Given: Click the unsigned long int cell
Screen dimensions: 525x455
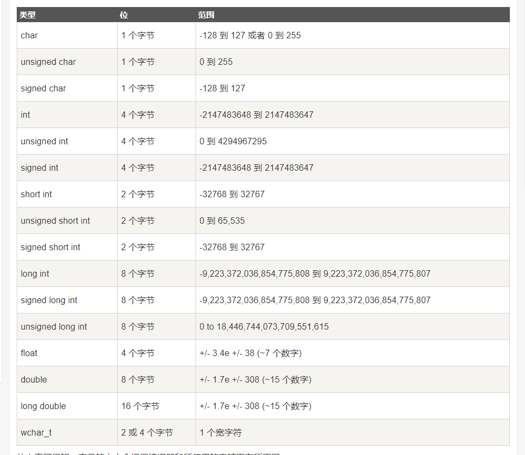Looking at the screenshot, I should pos(54,326).
